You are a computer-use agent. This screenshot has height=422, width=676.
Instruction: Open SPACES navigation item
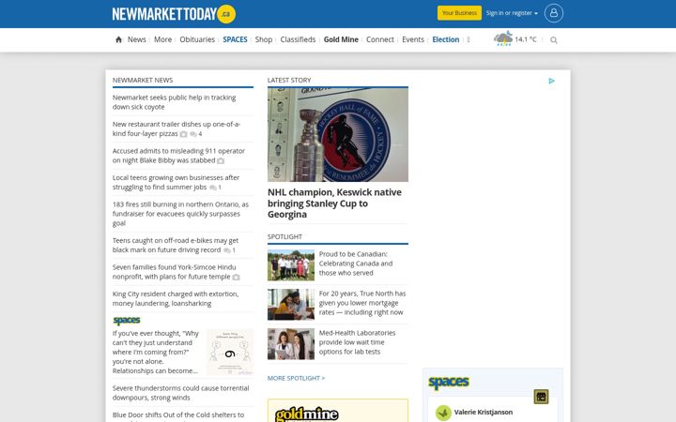pyautogui.click(x=235, y=39)
